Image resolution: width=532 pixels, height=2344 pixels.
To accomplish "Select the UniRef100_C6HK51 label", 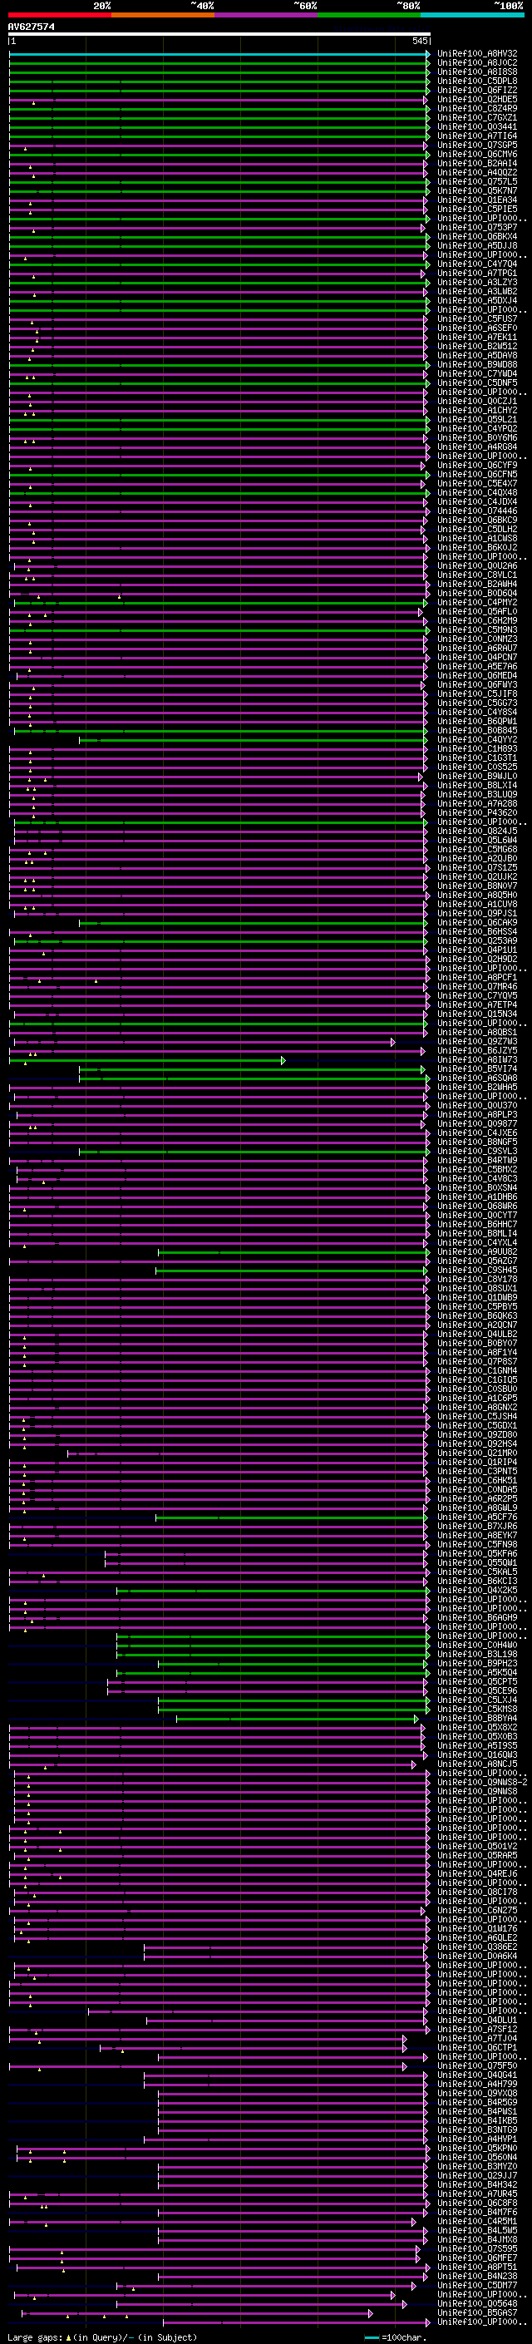I will 477,1480.
